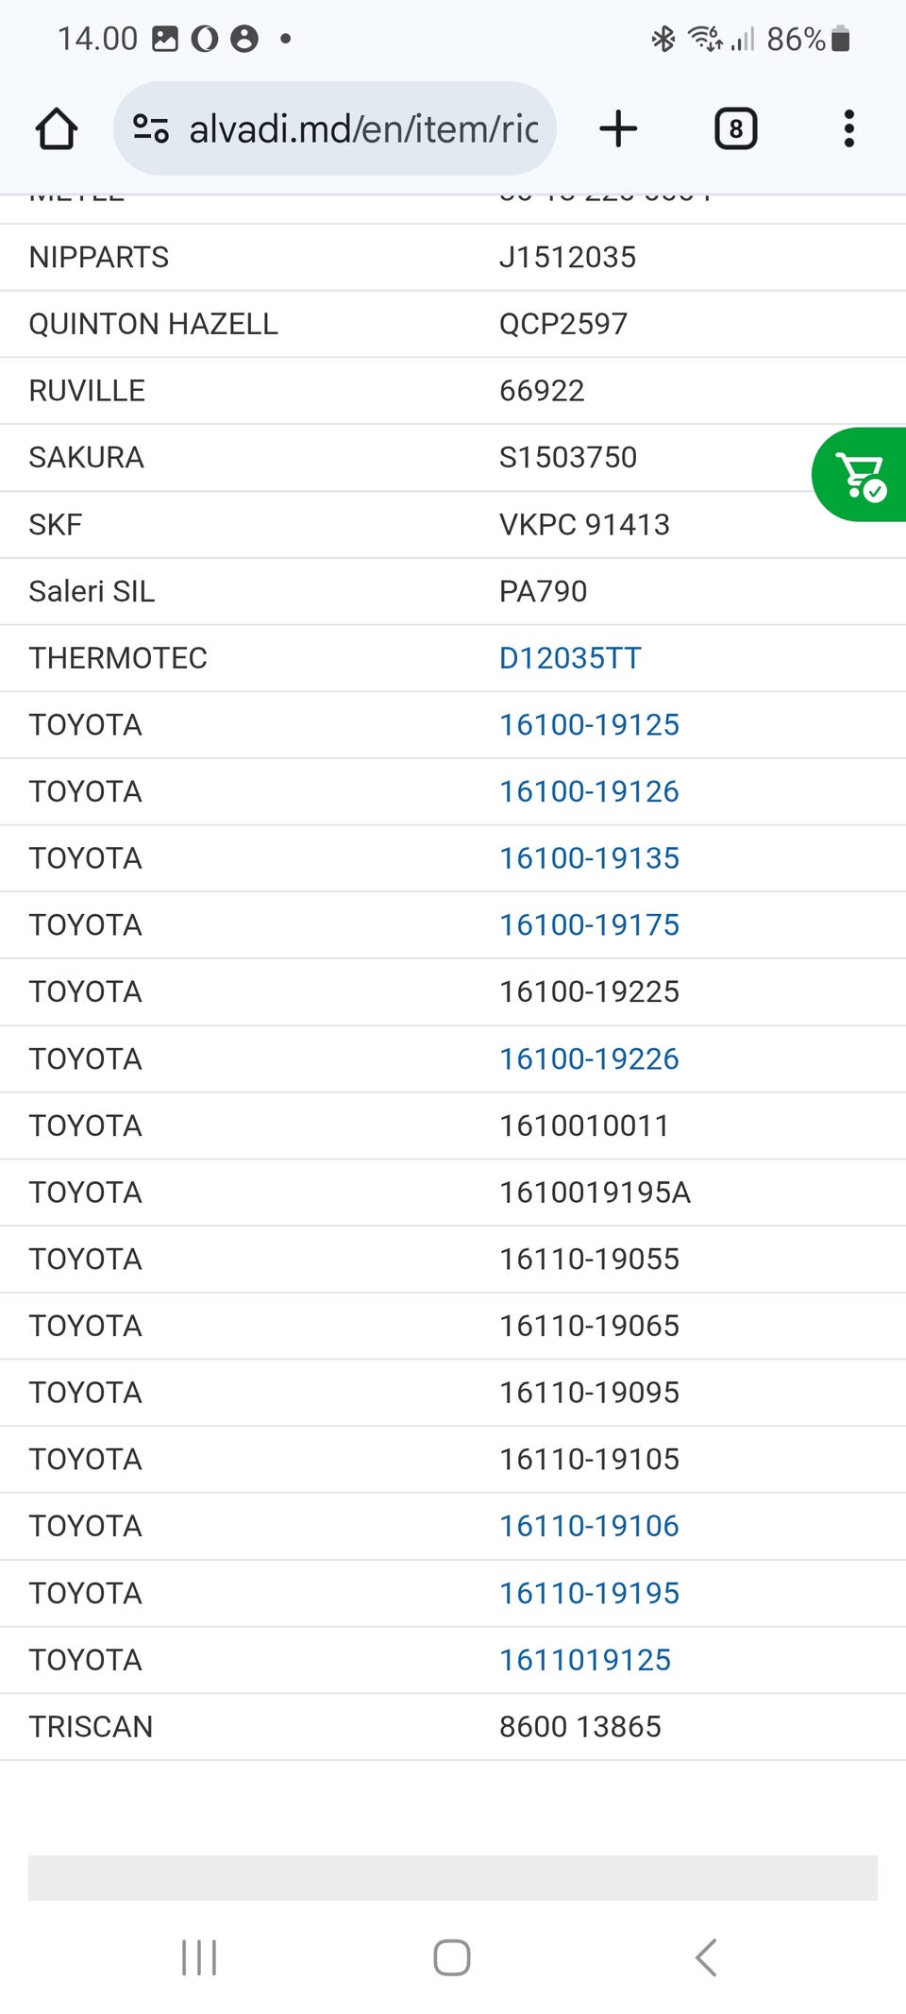Open the browser three-dot menu
This screenshot has width=906, height=2014.
pyautogui.click(x=848, y=128)
